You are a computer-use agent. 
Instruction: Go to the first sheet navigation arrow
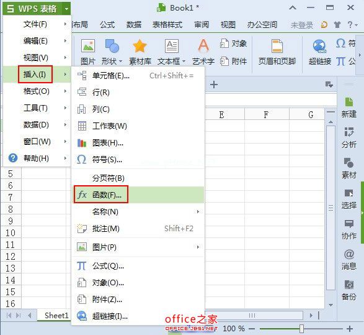(x=9, y=316)
